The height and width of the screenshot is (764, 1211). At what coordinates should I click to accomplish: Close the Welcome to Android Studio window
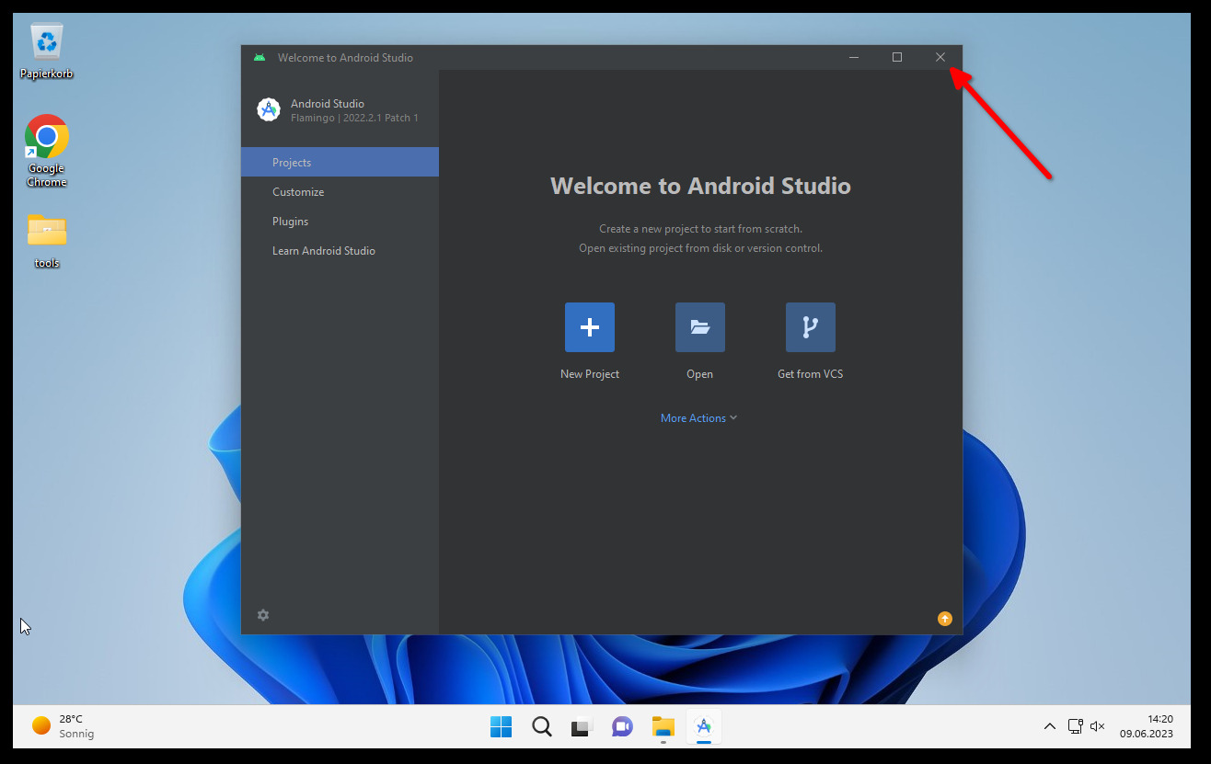(x=940, y=57)
